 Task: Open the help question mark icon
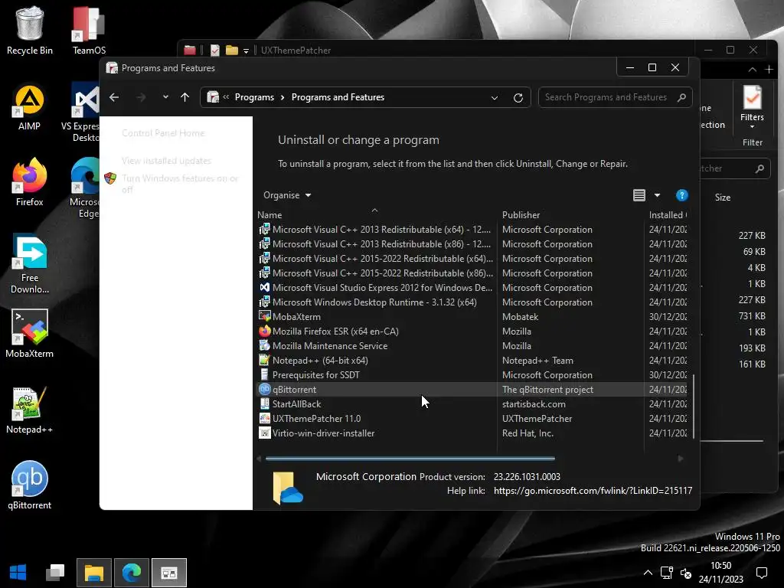(681, 195)
